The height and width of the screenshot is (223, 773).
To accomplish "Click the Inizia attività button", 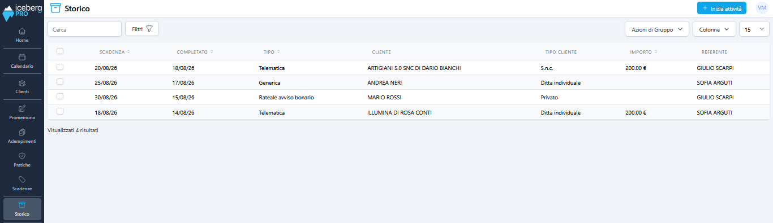I will click(x=722, y=8).
